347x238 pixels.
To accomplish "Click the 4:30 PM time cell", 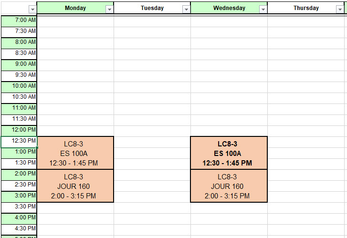I will tap(19, 230).
